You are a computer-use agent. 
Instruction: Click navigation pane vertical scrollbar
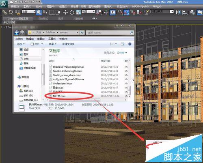[43, 74]
